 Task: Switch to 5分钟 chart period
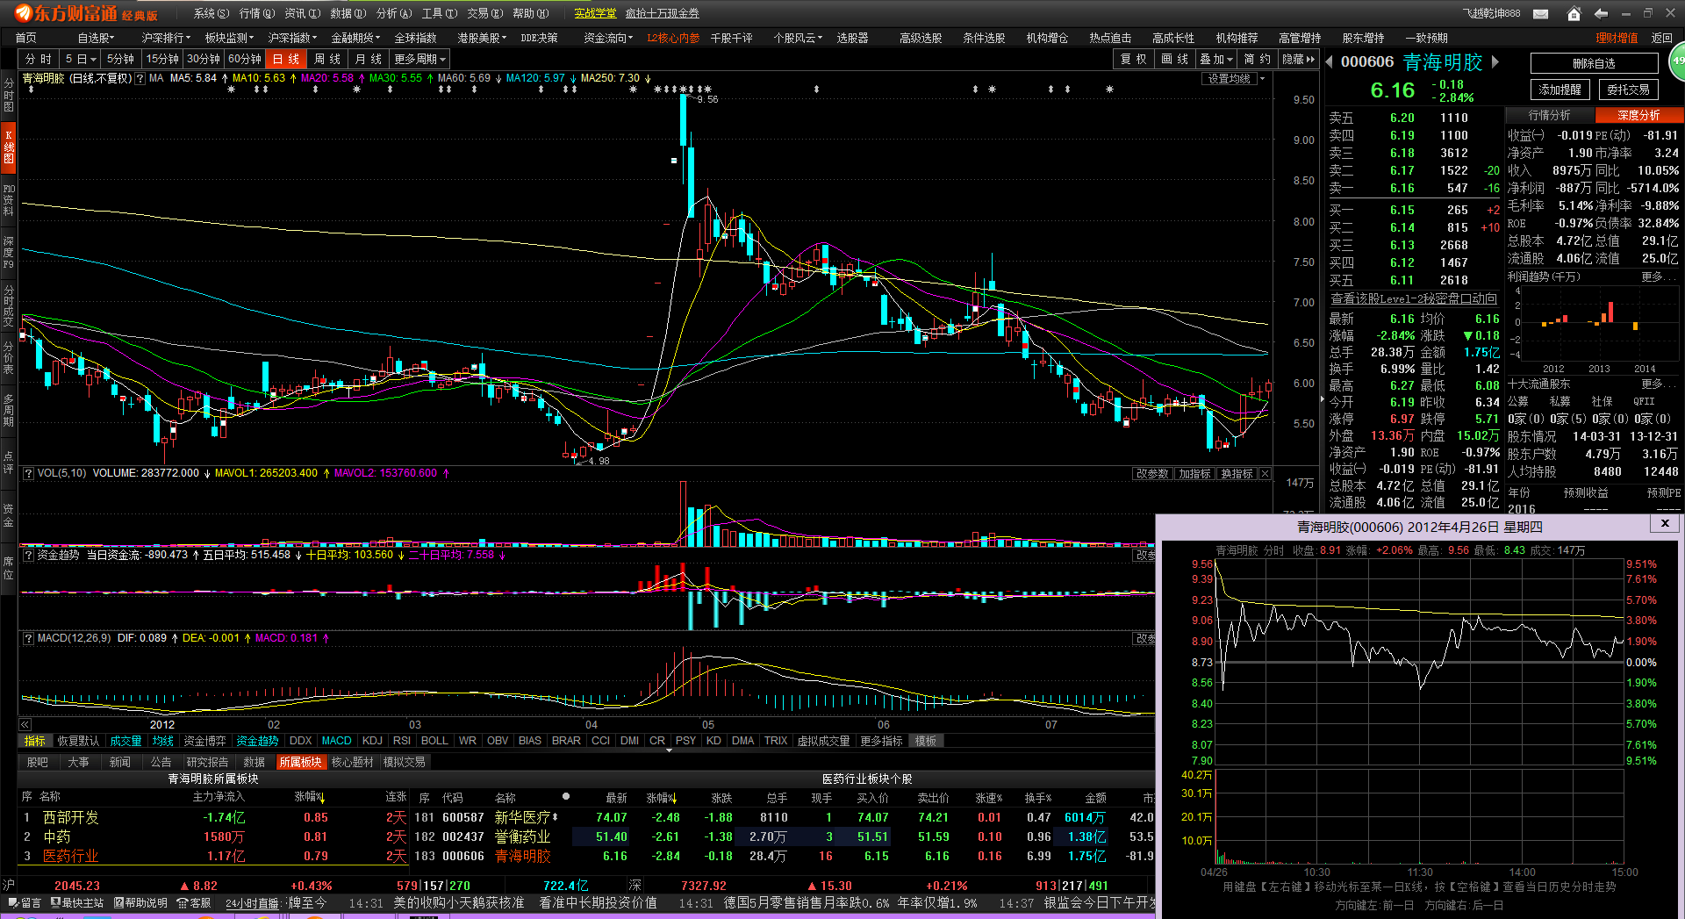coord(120,59)
